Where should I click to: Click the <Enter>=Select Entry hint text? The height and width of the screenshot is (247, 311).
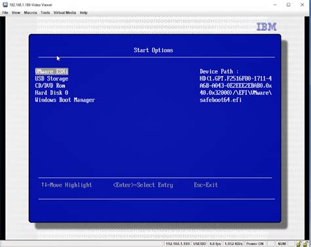tap(143, 185)
